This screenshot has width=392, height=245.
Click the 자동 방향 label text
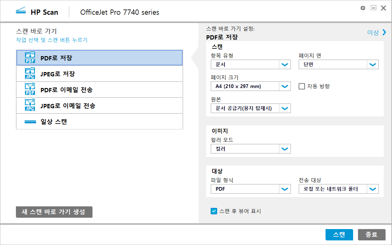pos(318,86)
